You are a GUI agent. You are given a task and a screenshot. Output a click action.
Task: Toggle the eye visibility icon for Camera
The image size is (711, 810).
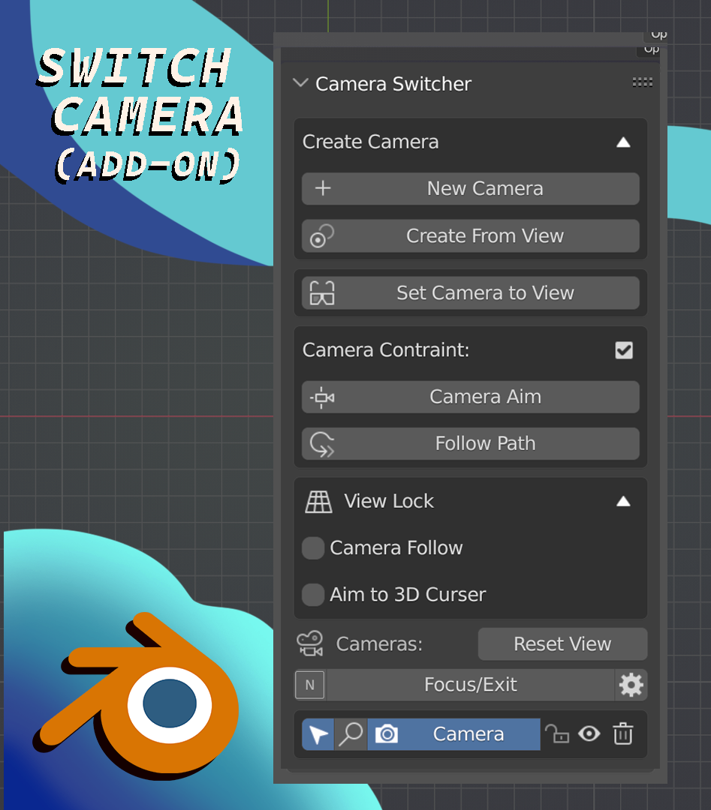pyautogui.click(x=589, y=734)
